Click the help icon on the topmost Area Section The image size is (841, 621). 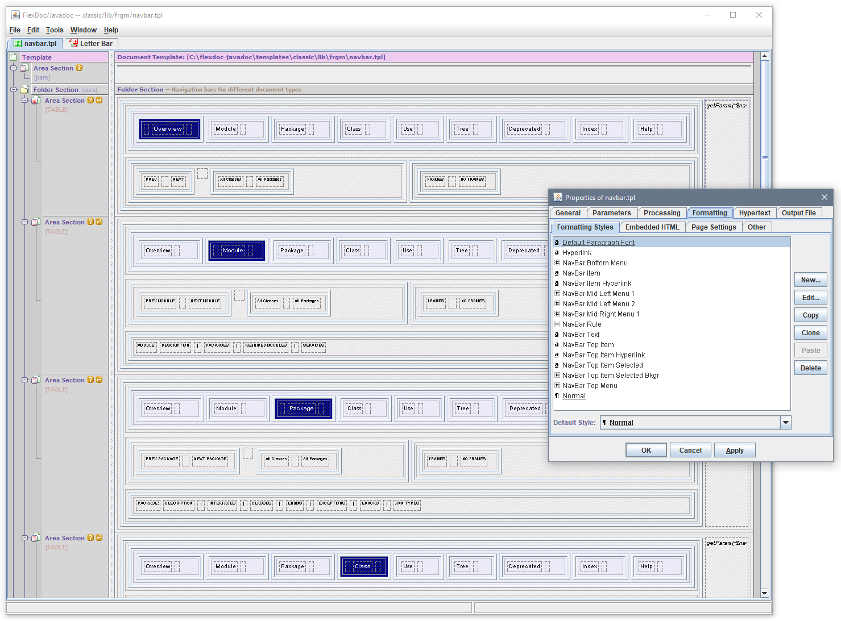(x=79, y=68)
